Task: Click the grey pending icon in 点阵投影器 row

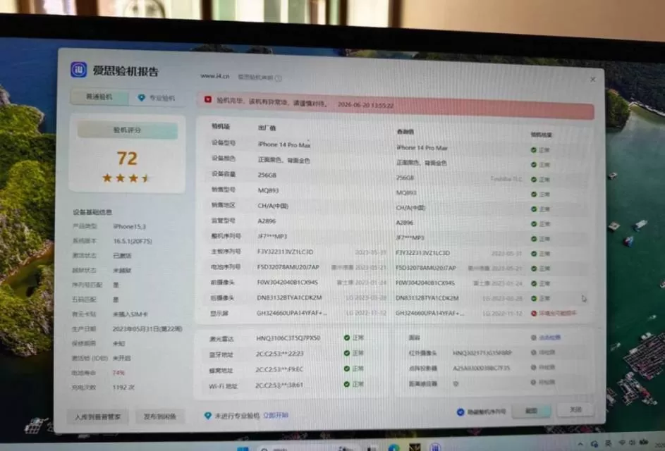Action: 534,367
